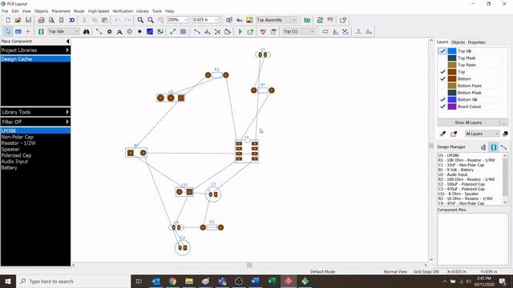Screen dimensions: 513x288
Task: Select the dimension measure tool
Action: [173, 32]
